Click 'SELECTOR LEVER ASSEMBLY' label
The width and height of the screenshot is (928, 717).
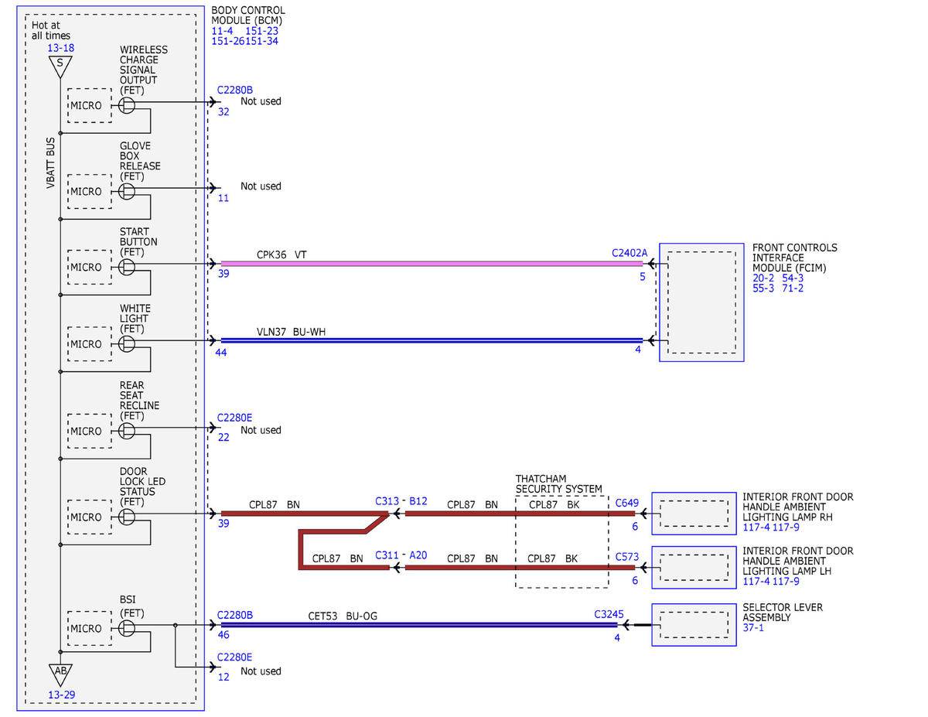[x=783, y=613]
